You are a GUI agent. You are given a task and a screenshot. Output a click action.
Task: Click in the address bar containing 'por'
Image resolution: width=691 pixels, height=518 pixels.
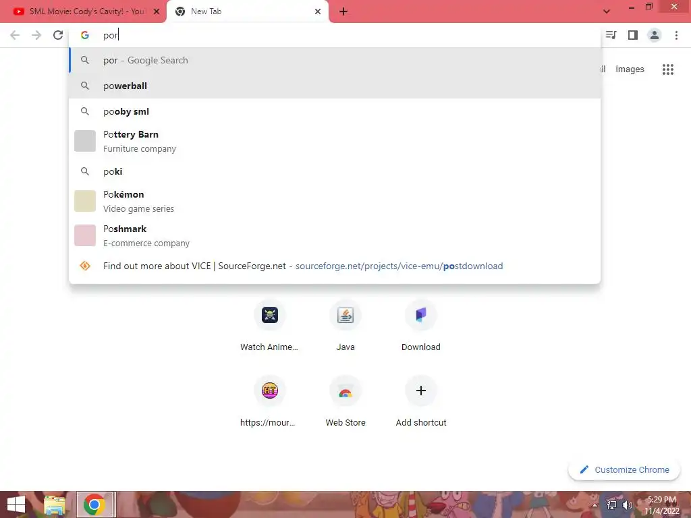335,35
